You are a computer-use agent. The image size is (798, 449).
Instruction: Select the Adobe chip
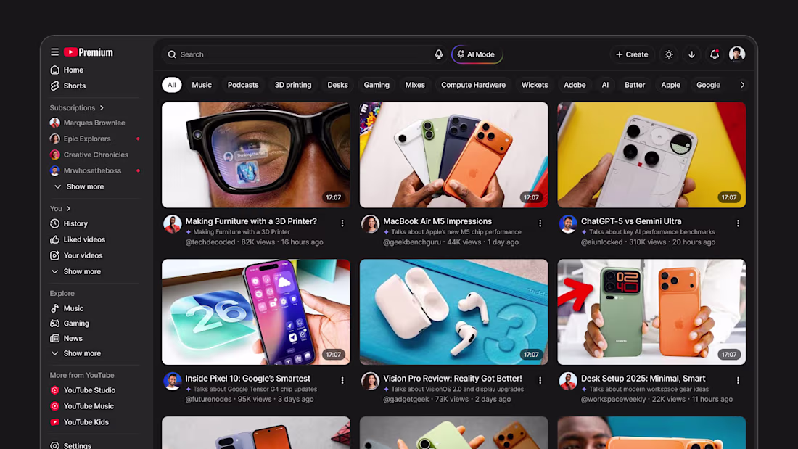575,85
